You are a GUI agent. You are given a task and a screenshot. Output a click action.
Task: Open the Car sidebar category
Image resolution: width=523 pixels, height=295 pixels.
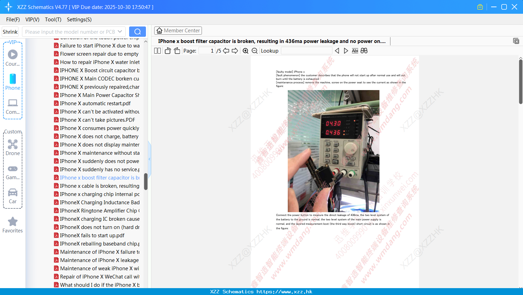click(x=13, y=196)
